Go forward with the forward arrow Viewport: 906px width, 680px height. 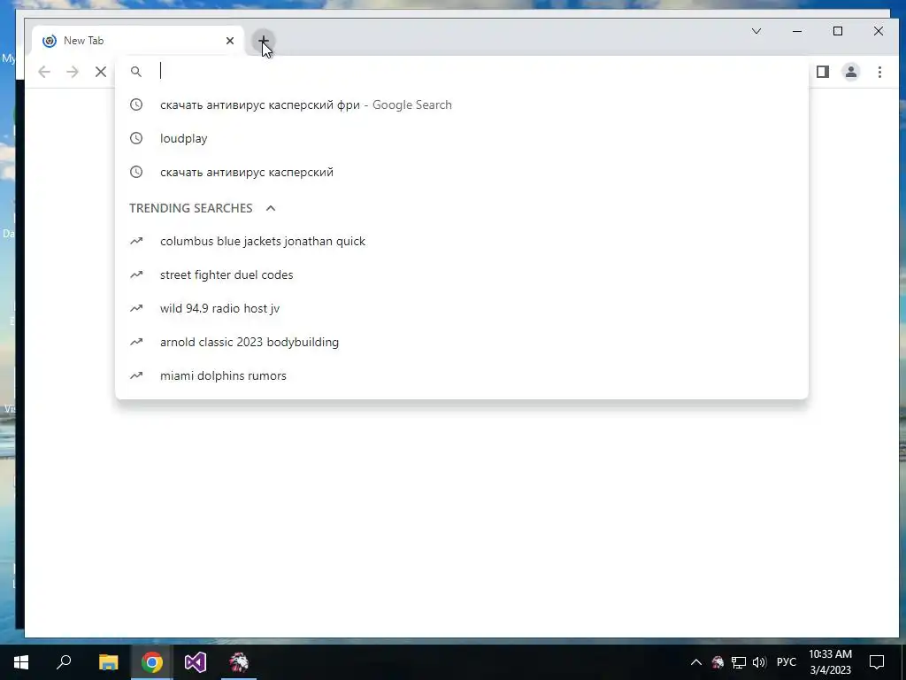pos(73,72)
